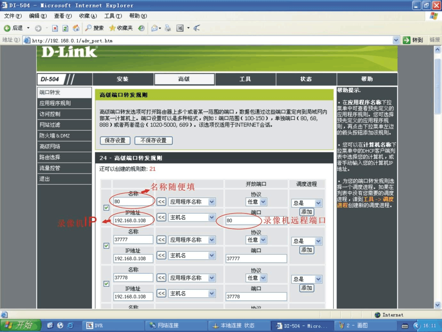Image resolution: width=442 pixels, height=332 pixels.
Task: Toggle the checkbox for rule 80
Action: [106, 208]
